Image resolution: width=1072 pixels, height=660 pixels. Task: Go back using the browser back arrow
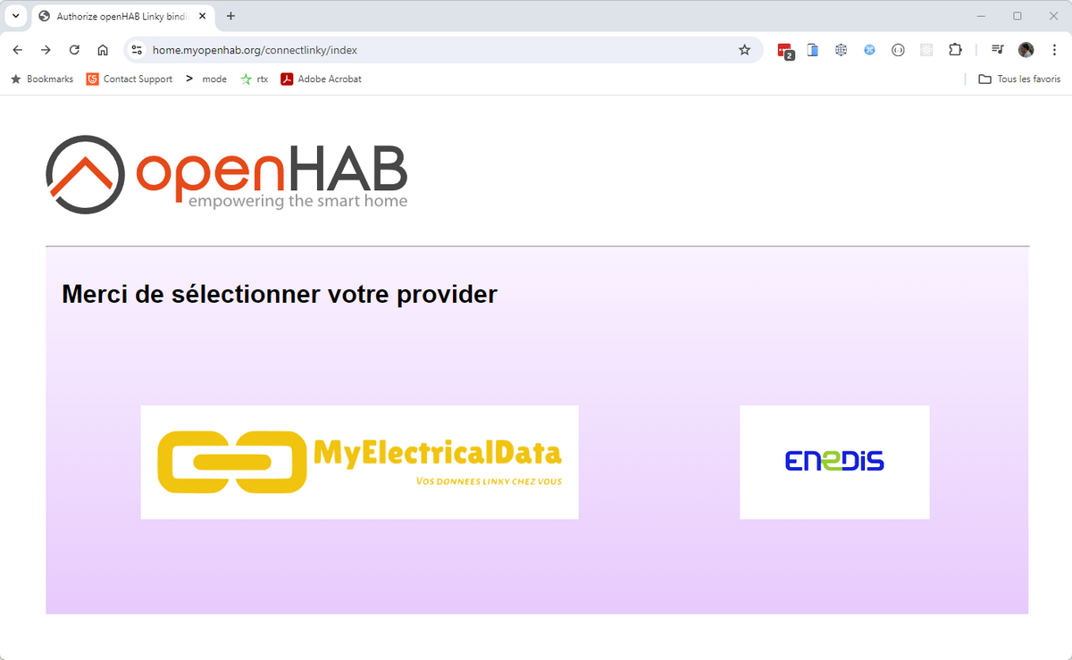pos(18,50)
